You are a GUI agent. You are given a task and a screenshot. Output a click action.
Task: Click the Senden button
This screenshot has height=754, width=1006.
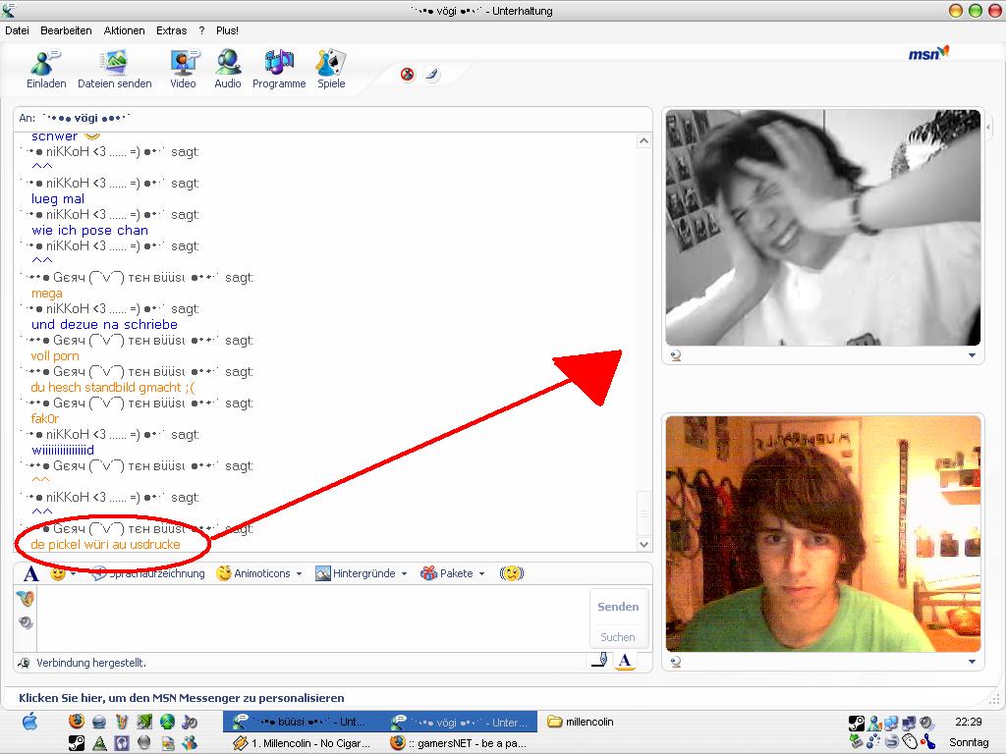click(618, 607)
